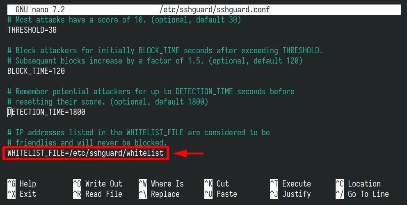
Task: Click the ^\ Replace shortcut
Action: [x=159, y=194]
